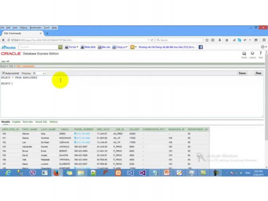The height and width of the screenshot is (201, 268).
Task: Click the green toolbar search icon
Action: click(x=60, y=47)
